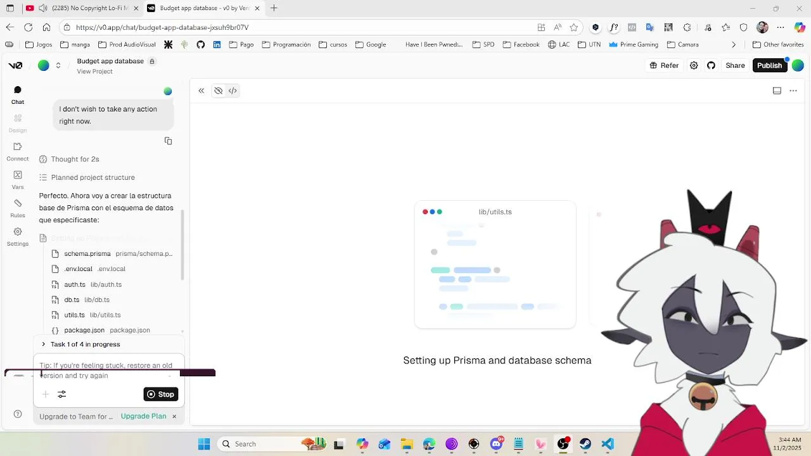Open the Rules sidebar panel
The width and height of the screenshot is (811, 456).
(18, 209)
